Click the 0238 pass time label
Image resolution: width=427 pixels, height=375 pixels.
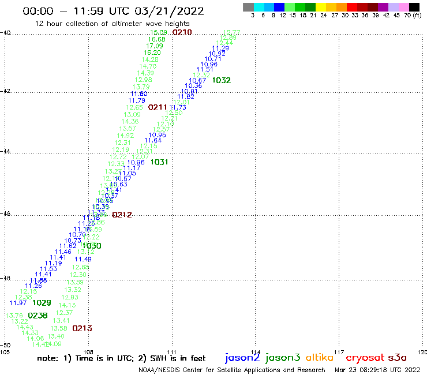tap(38, 316)
